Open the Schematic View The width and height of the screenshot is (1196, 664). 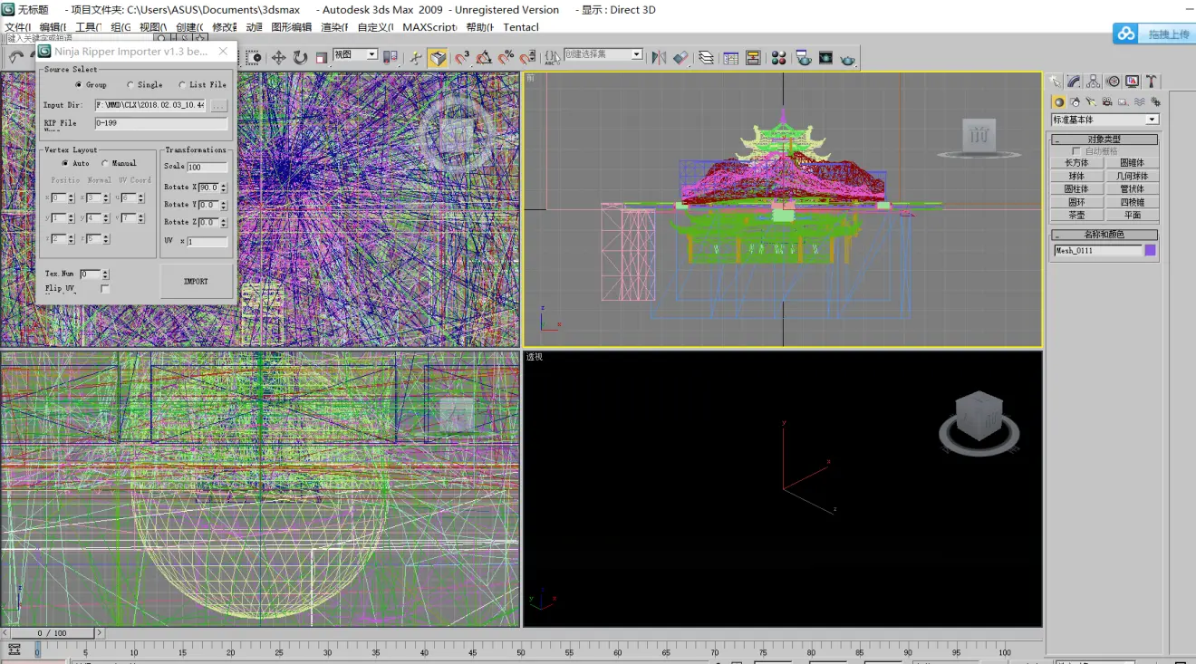click(753, 58)
